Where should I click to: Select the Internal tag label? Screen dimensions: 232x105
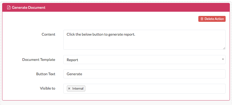(78, 89)
